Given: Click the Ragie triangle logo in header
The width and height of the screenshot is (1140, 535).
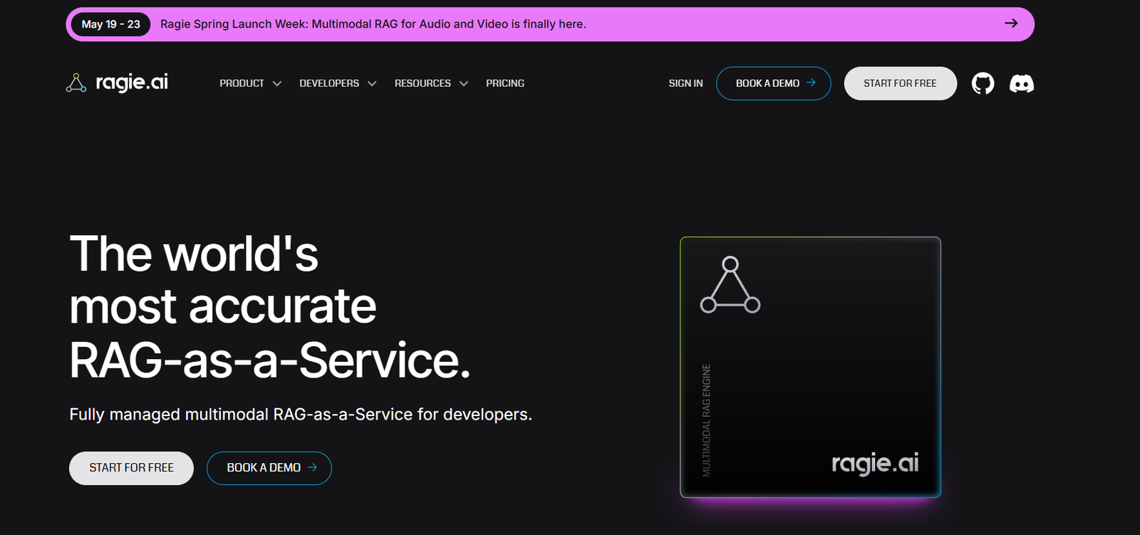Looking at the screenshot, I should [x=76, y=83].
